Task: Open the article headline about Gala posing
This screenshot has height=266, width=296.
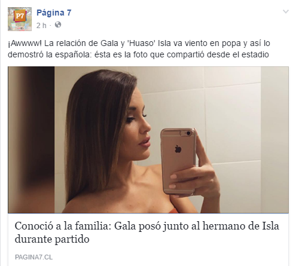Action: click(x=147, y=233)
